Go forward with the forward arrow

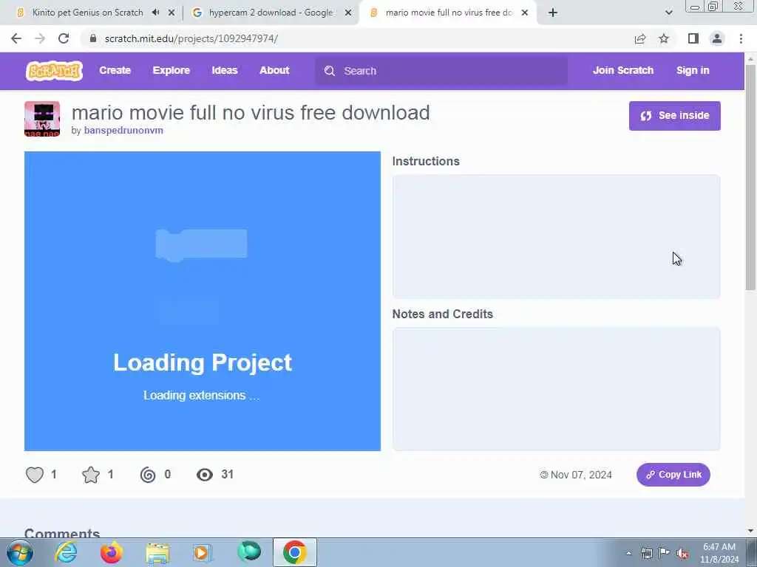point(40,38)
